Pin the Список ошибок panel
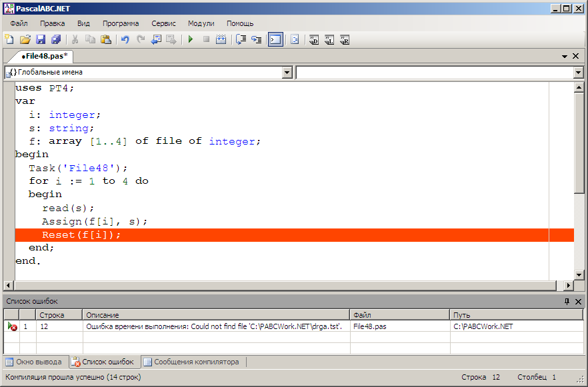Image resolution: width=588 pixels, height=387 pixels. point(567,301)
